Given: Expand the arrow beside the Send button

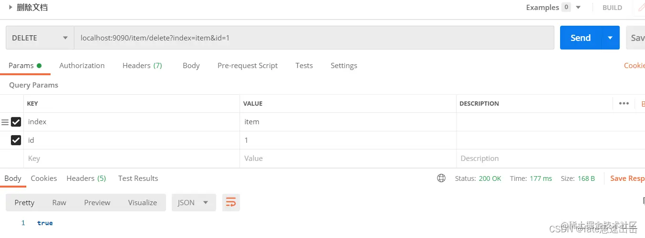Looking at the screenshot, I should (x=610, y=38).
